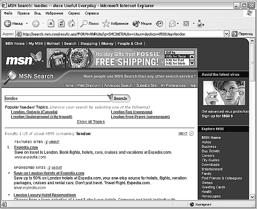Screen dimensions: 257x209
Task: Expand the Back button history arrow
Action: tap(27, 23)
